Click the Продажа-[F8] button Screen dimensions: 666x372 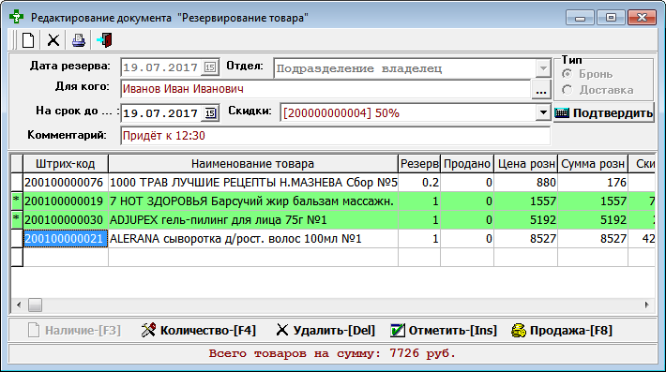pyautogui.click(x=562, y=331)
